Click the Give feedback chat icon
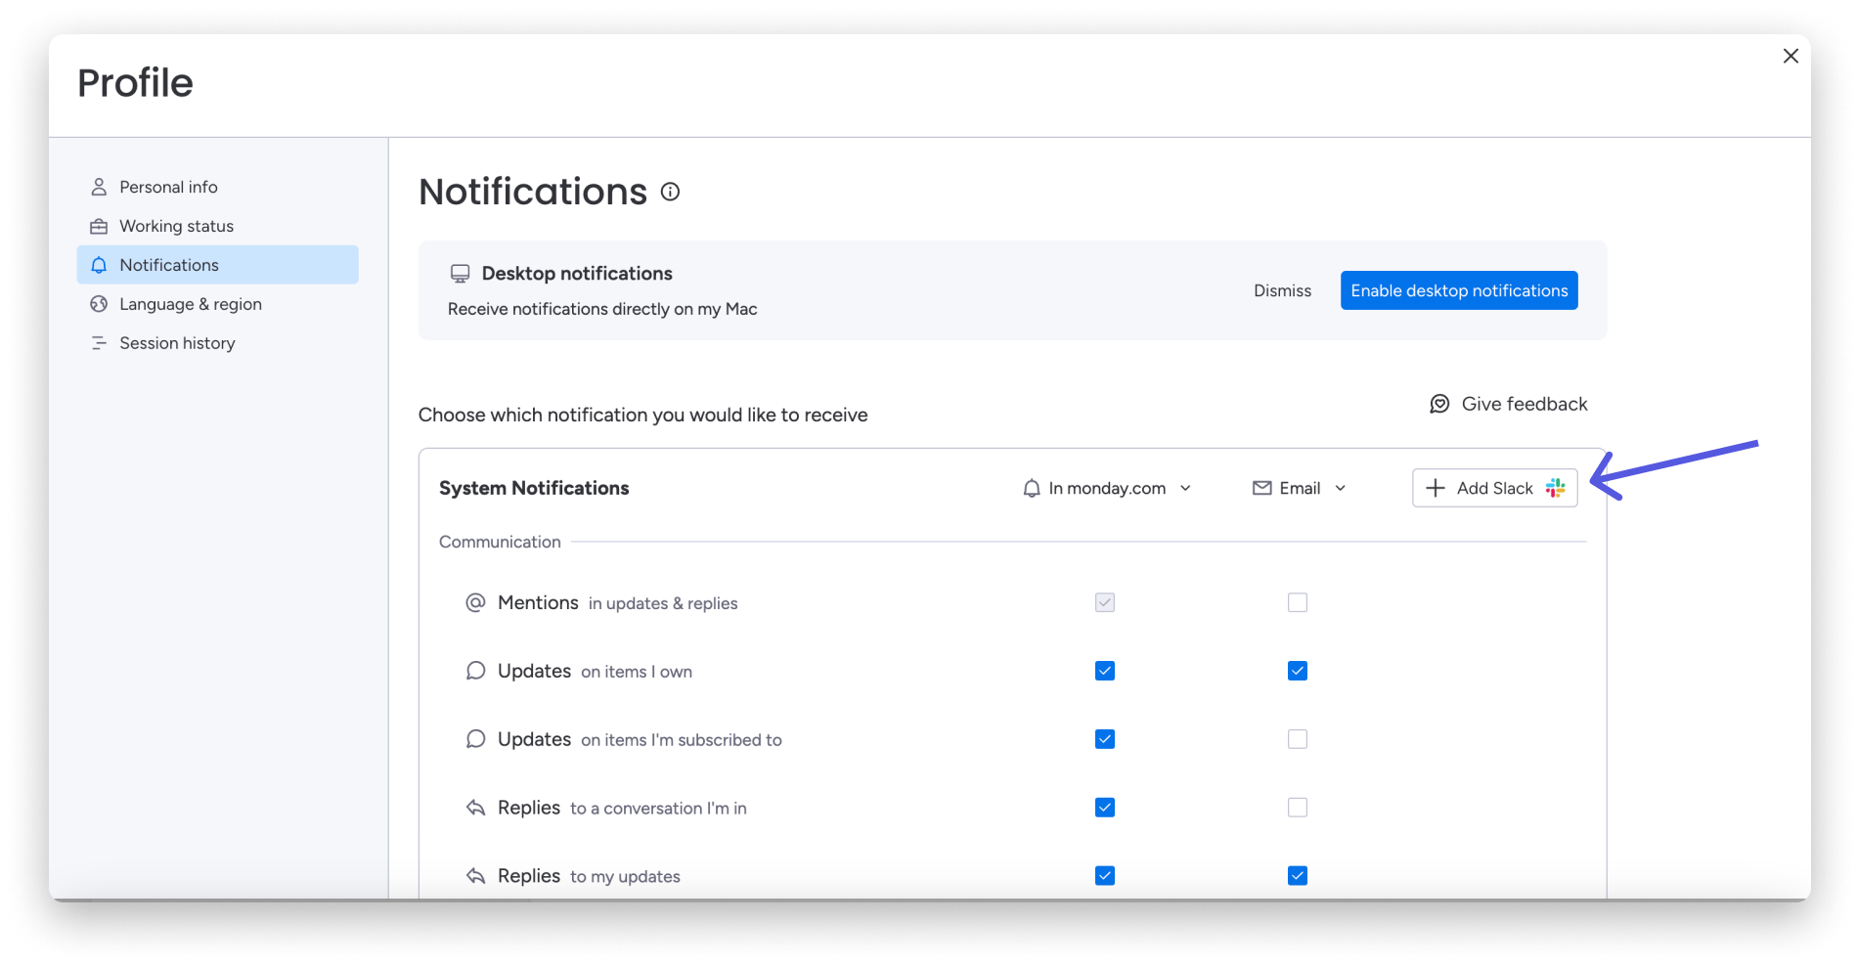1857x966 pixels. (1439, 404)
